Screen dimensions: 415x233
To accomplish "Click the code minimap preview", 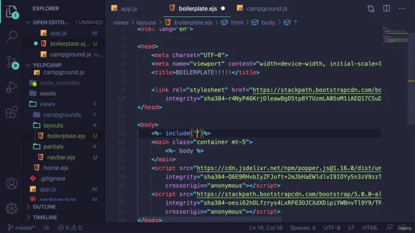I will 394,36.
